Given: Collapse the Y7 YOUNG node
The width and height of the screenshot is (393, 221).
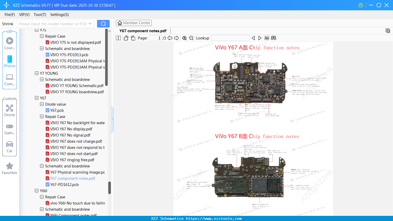Looking at the screenshot, I should [x=36, y=73].
